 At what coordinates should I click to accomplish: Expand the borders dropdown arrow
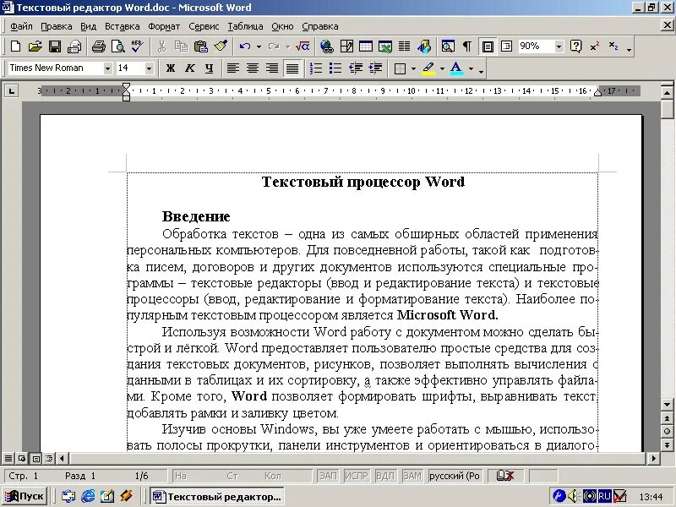pos(413,68)
